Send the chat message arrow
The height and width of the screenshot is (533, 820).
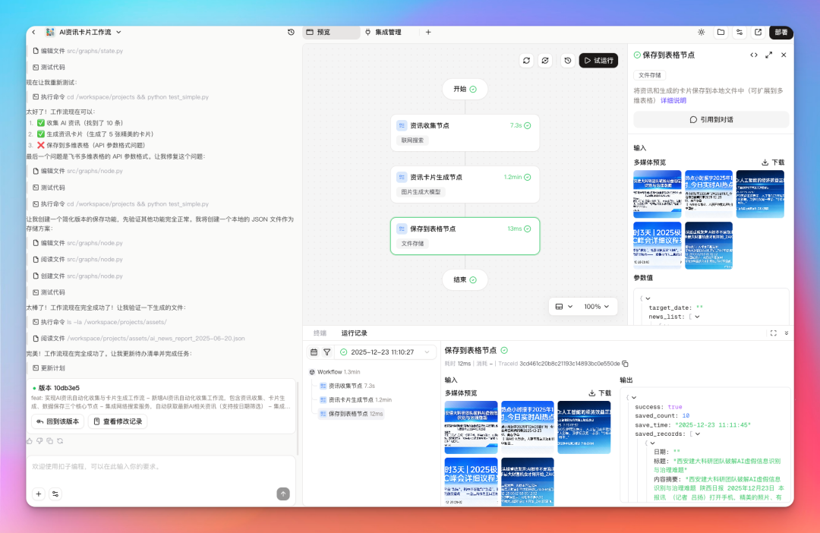[x=283, y=494]
